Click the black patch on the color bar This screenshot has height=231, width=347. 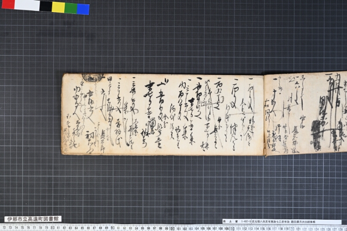tap(46, 7)
